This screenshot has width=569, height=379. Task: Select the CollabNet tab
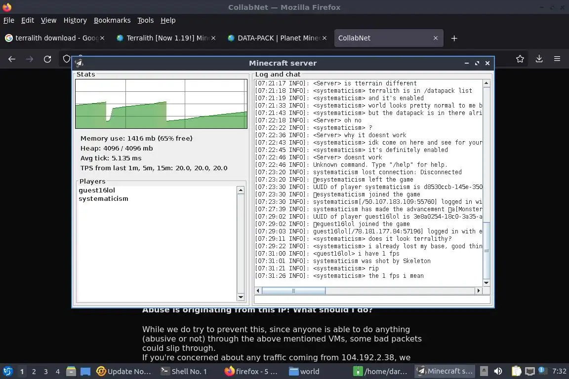click(388, 38)
